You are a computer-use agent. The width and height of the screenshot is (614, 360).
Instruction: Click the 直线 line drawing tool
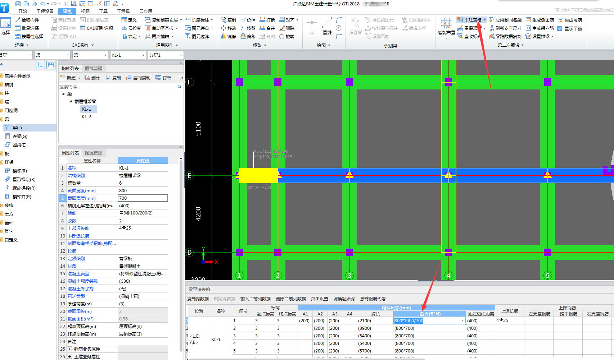pos(327,26)
